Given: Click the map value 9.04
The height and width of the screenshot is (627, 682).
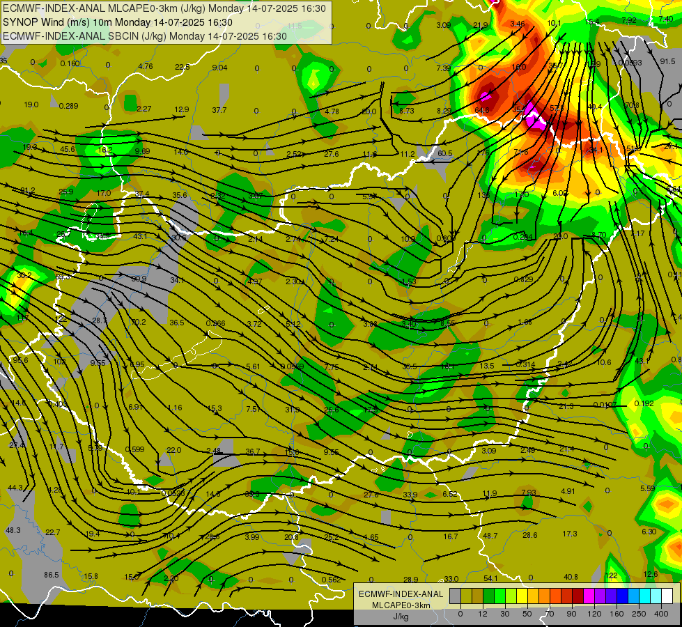Looking at the screenshot, I should 219,68.
